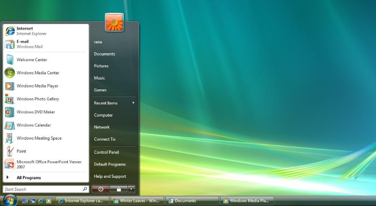Open Documents from the right pane

[x=104, y=54]
